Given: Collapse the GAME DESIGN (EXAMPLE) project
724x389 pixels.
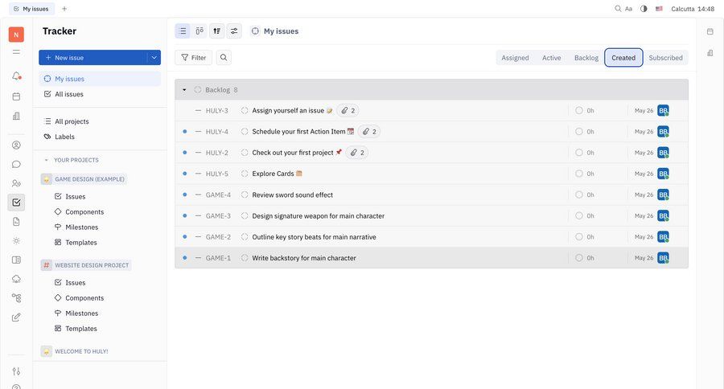Looking at the screenshot, I should [84, 179].
